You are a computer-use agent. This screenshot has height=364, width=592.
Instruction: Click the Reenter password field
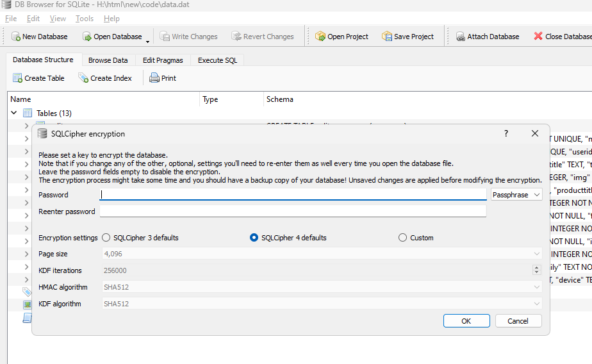(x=293, y=211)
